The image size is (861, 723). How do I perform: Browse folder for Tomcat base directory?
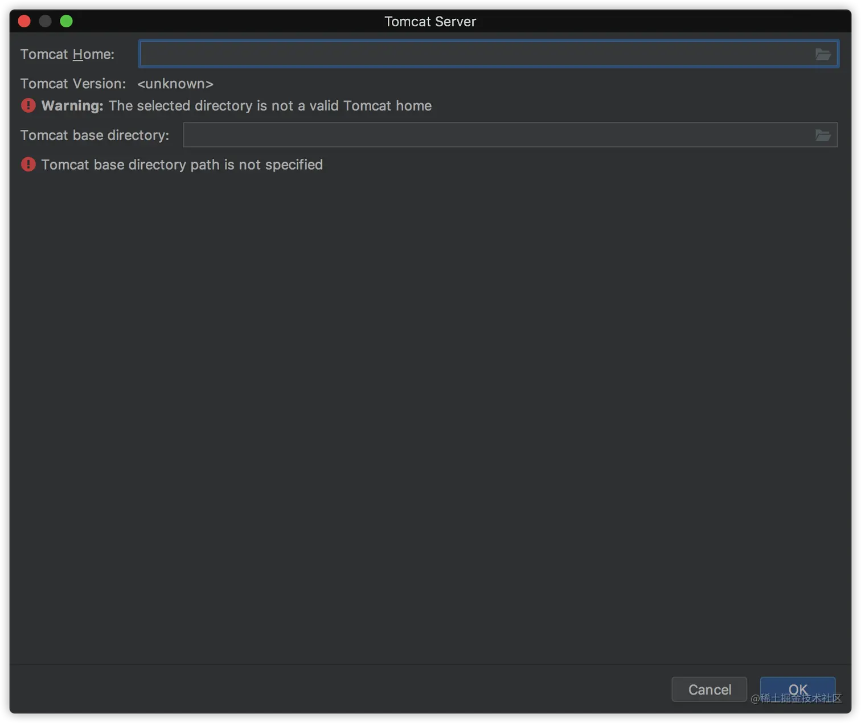click(x=822, y=135)
